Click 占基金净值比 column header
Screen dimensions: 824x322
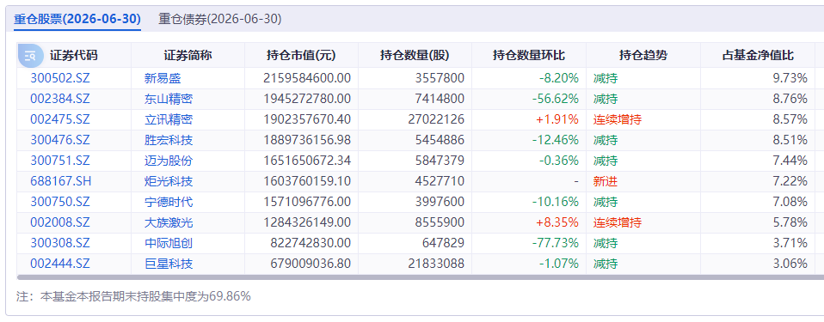pyautogui.click(x=759, y=56)
